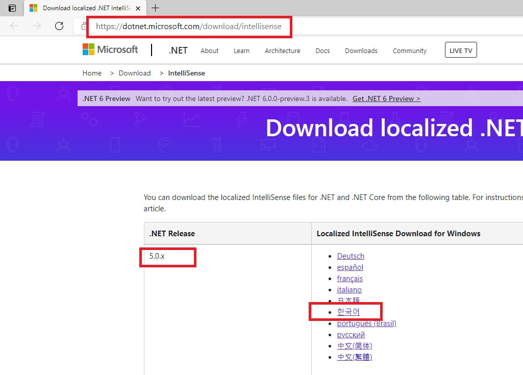Open the Downloads menu item
523x375 pixels.
pos(361,51)
